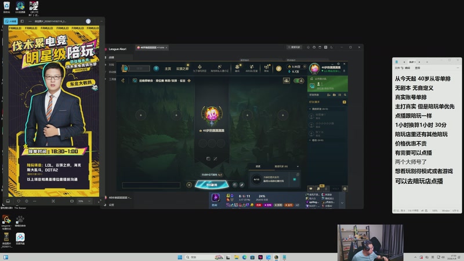Select the 进度 tab in missions panel
Viewport: 464px width, 261px height.
click(258, 166)
